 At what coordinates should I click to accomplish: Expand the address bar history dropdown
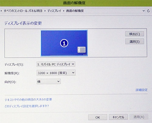[143, 11]
